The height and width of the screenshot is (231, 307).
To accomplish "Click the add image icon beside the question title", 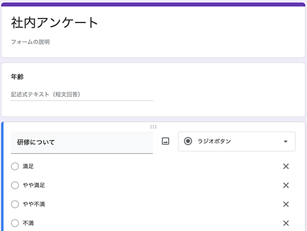I will (166, 141).
